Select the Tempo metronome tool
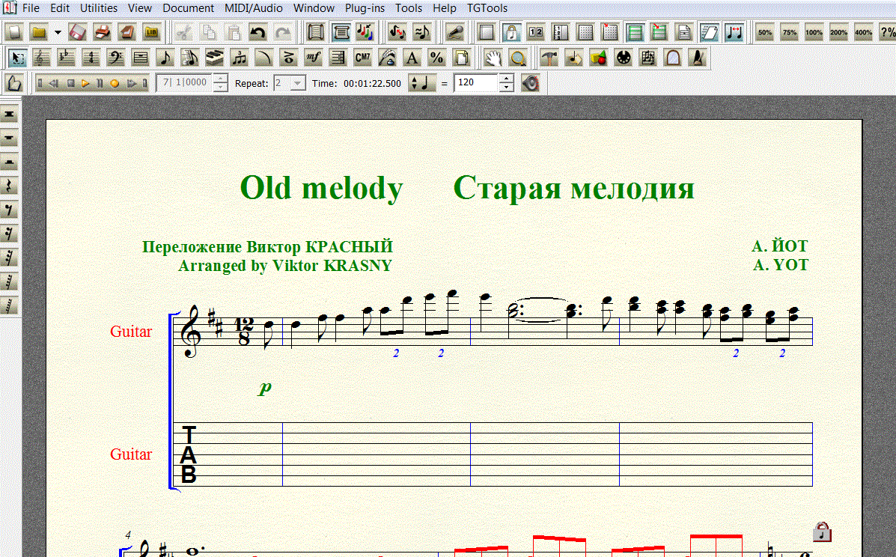 [x=698, y=58]
